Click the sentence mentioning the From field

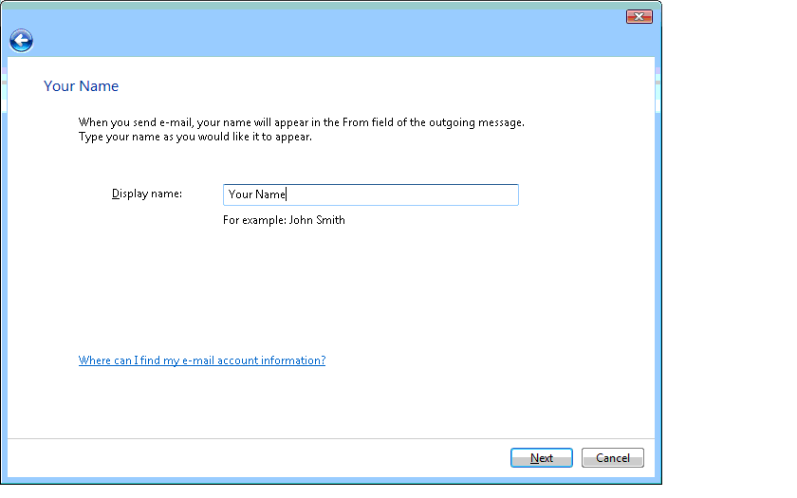click(301, 122)
